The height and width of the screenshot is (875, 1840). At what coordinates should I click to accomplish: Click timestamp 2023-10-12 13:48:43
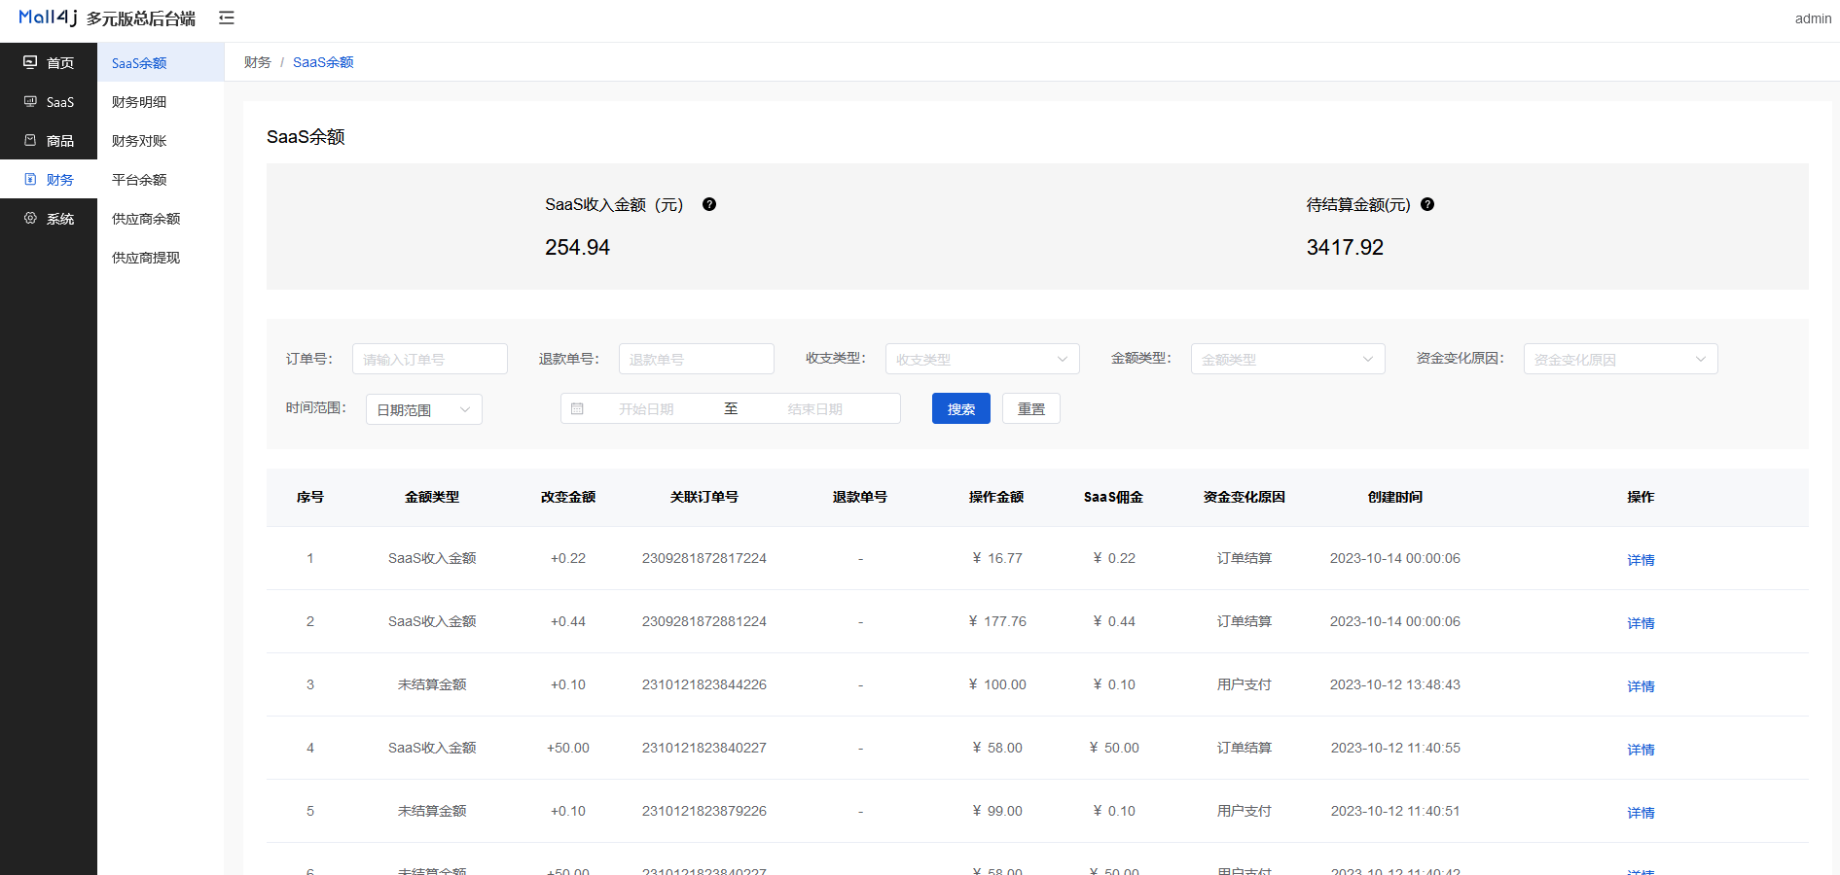pos(1395,684)
